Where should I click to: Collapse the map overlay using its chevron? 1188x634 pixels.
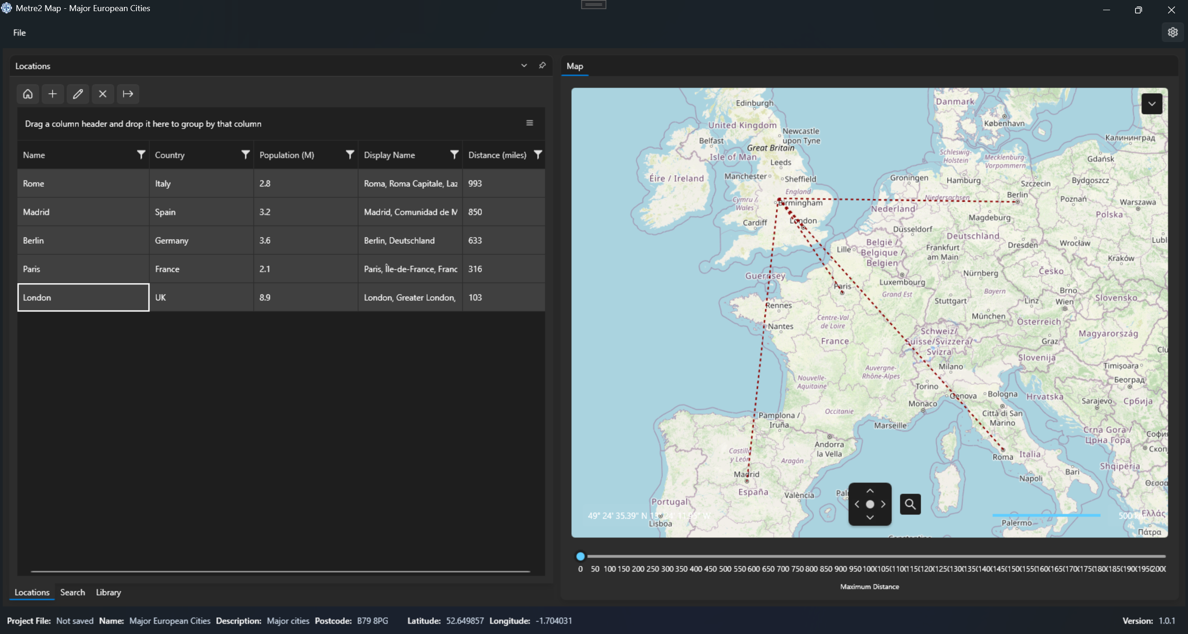pos(1152,103)
